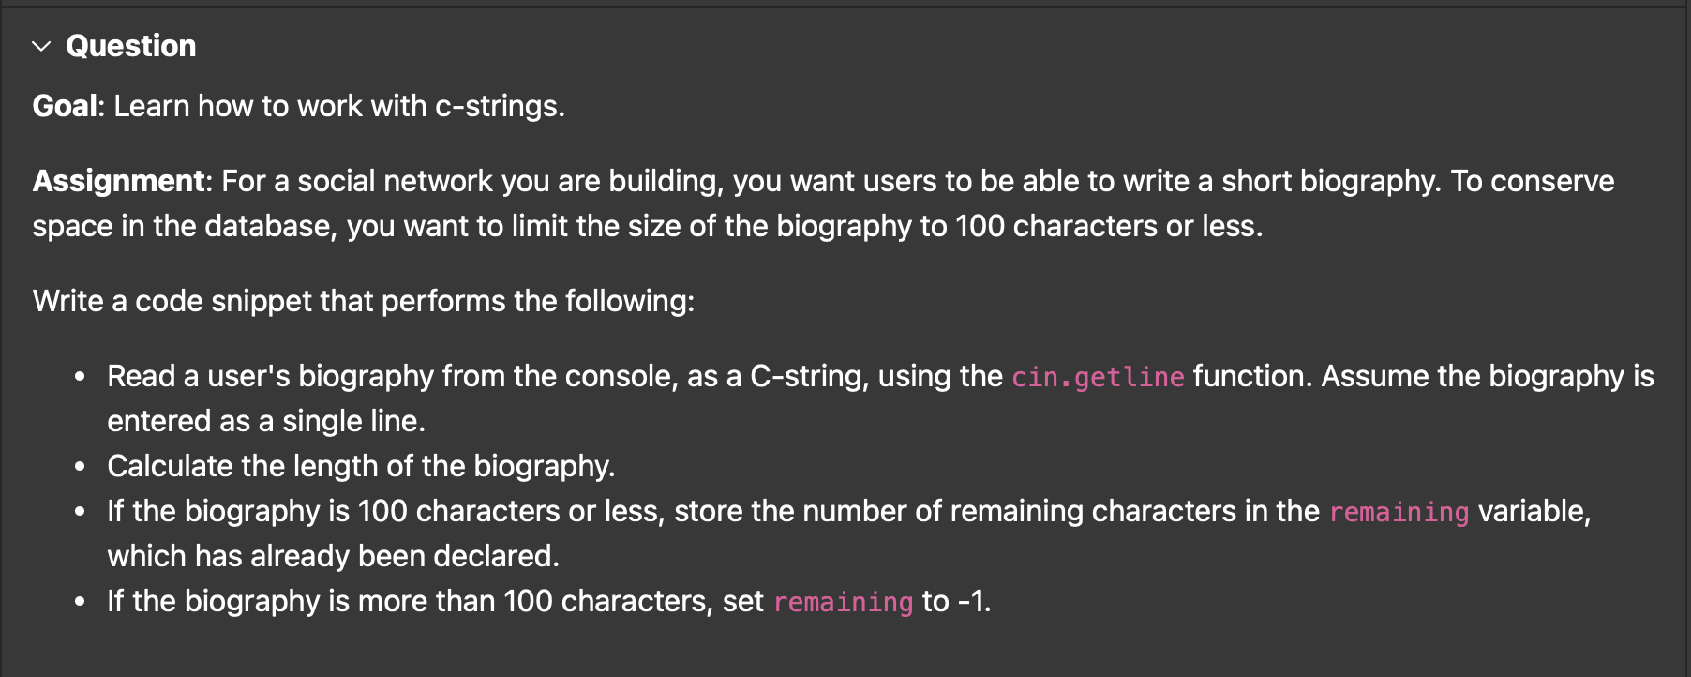Select the Question header text
Viewport: 1691px width, 677px height.
pos(129,45)
